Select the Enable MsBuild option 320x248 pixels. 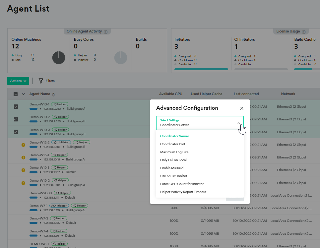[x=172, y=168]
